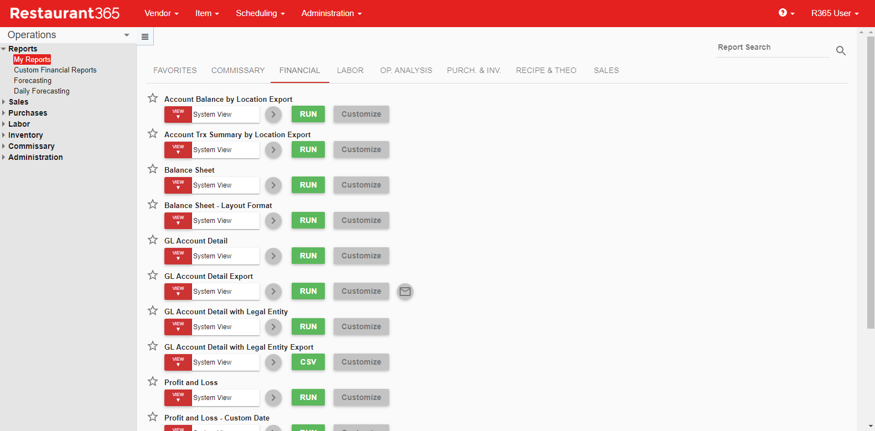This screenshot has width=875, height=431.
Task: Run the Balance Sheet report
Action: pos(308,185)
